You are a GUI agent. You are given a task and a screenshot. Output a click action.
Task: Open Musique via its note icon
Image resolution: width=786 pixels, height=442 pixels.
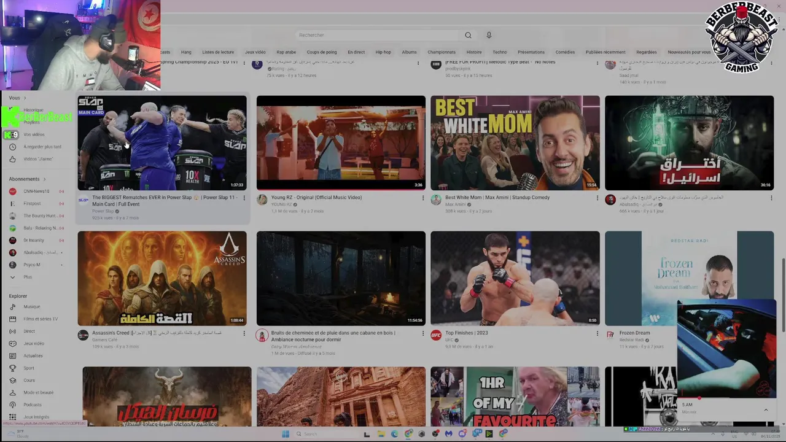[12, 307]
